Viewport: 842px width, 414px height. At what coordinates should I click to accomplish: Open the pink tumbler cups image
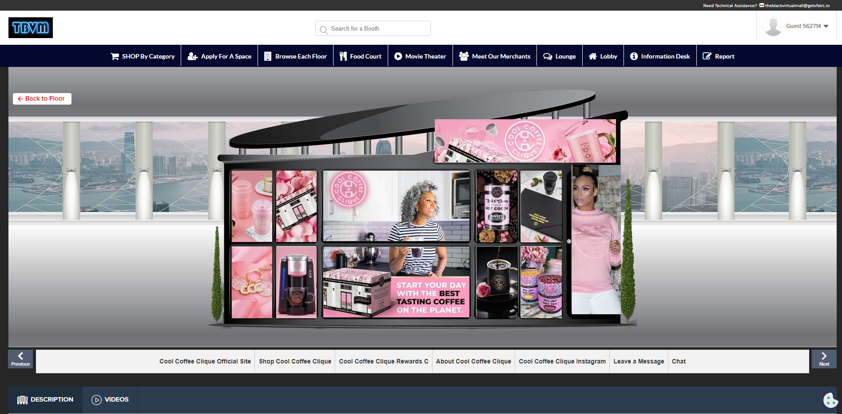(x=252, y=207)
